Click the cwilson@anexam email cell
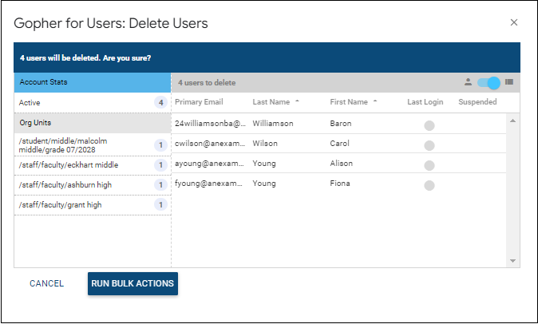Screen dimensions: 538x324 click(210, 144)
